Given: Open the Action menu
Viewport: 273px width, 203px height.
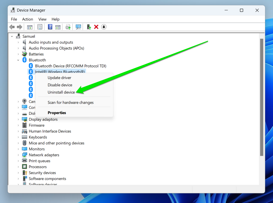Looking at the screenshot, I should point(27,19).
